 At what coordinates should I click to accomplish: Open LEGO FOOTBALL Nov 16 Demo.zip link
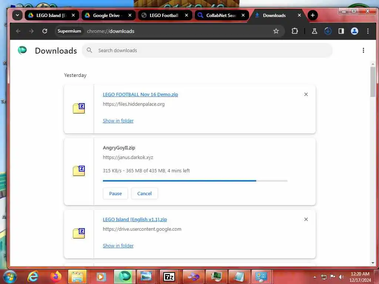pos(140,94)
